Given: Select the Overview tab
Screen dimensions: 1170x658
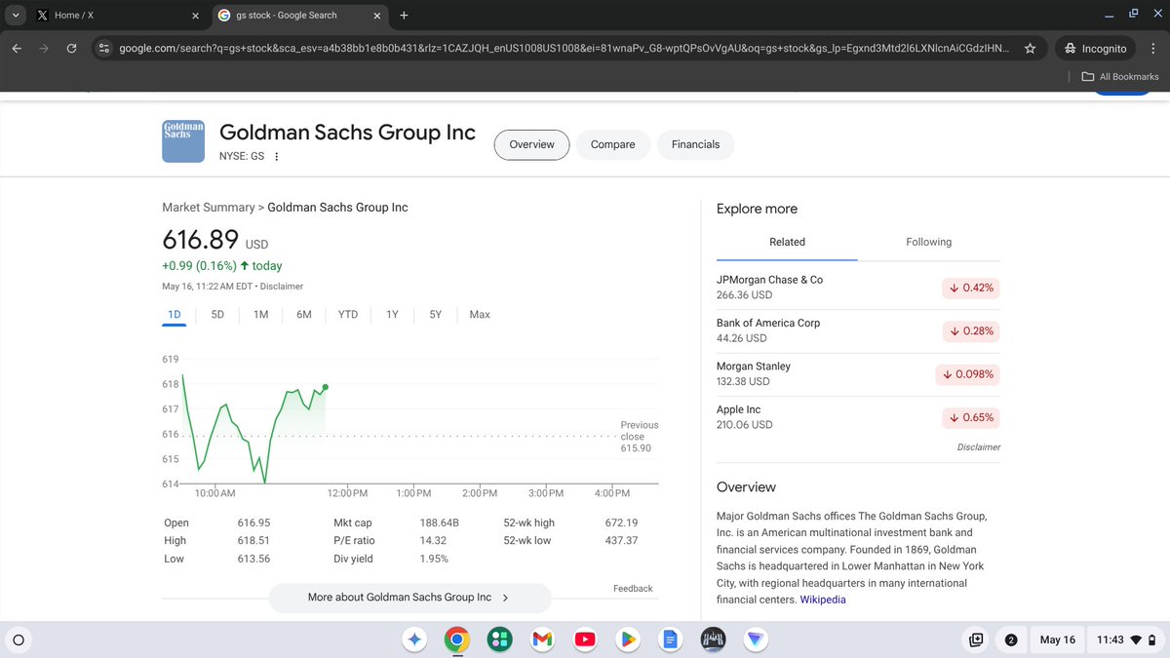Looking at the screenshot, I should coord(531,144).
